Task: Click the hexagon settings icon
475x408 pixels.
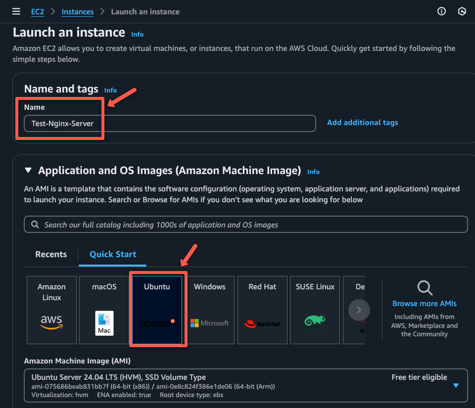Action: [462, 11]
